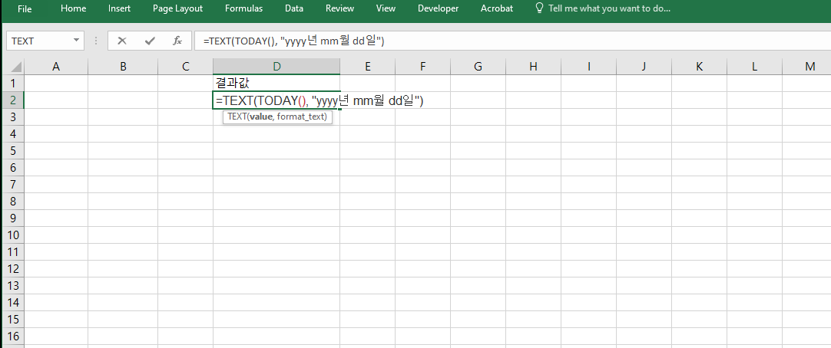Open the Review ribbon tab
Screen dimensions: 831x348
339,8
